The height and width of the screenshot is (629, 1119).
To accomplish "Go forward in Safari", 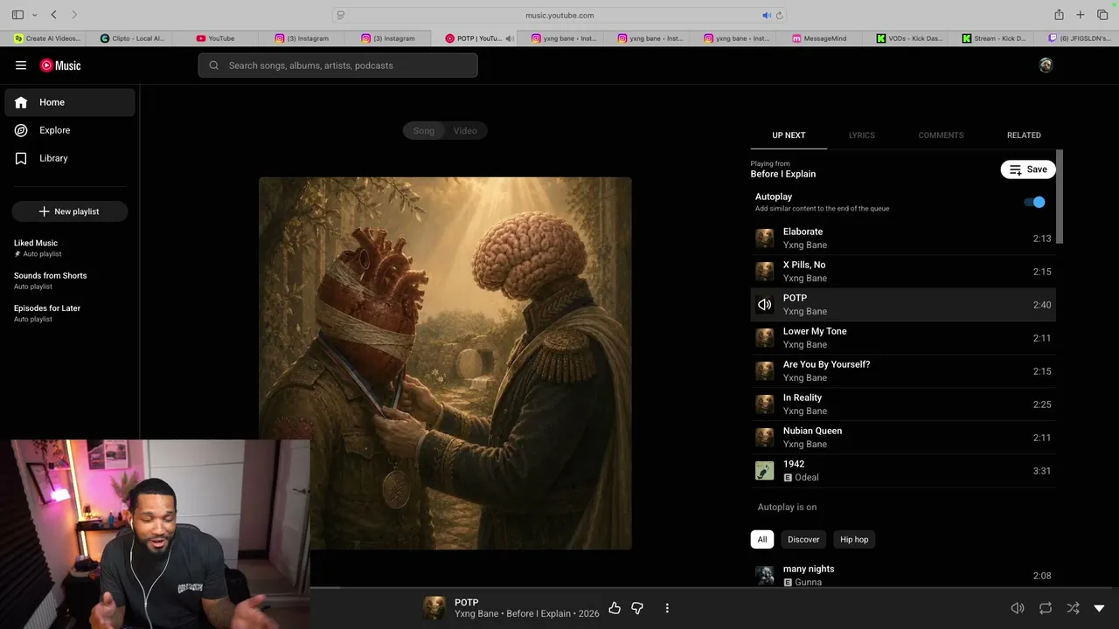I will pyautogui.click(x=74, y=15).
